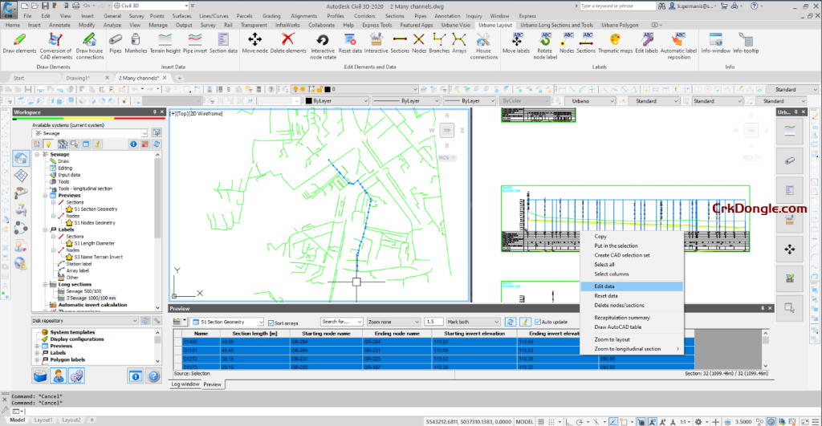
Task: Click the Interactive edit tool
Action: pyautogui.click(x=376, y=43)
